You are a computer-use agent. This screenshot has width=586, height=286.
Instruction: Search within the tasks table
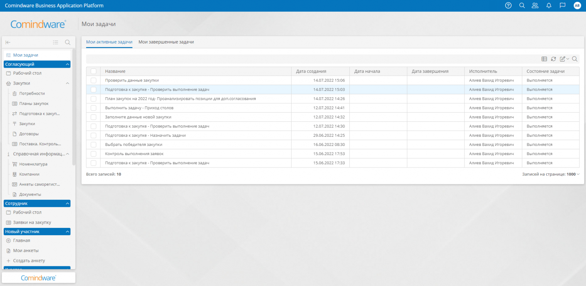(x=575, y=59)
